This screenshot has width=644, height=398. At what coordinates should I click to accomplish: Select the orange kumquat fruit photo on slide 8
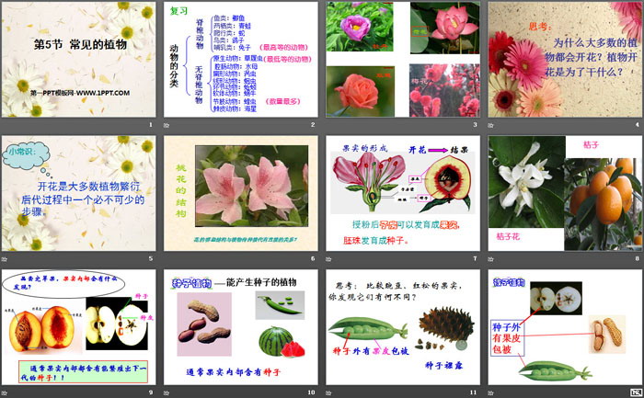[604, 202]
